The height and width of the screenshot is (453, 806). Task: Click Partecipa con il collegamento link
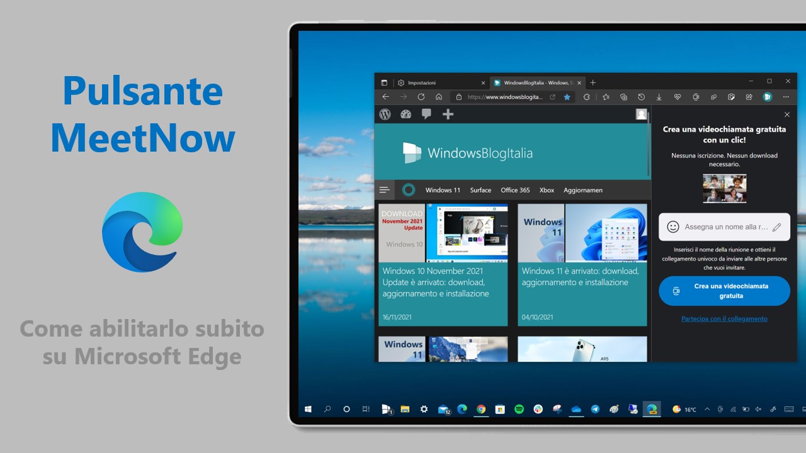pyautogui.click(x=724, y=319)
